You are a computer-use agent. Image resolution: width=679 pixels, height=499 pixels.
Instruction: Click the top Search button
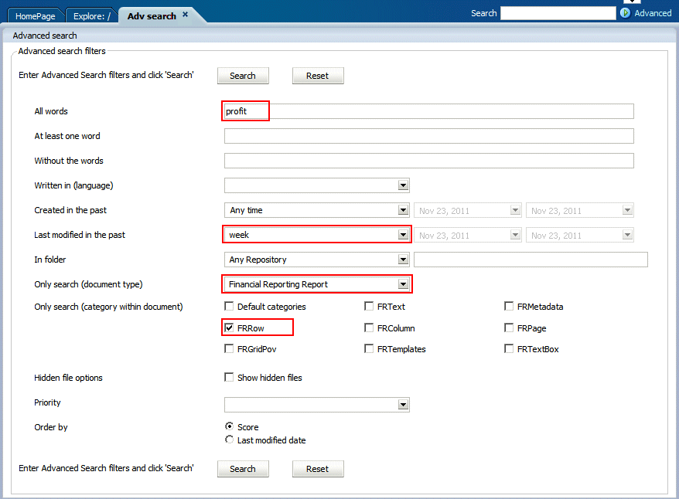[x=242, y=76]
